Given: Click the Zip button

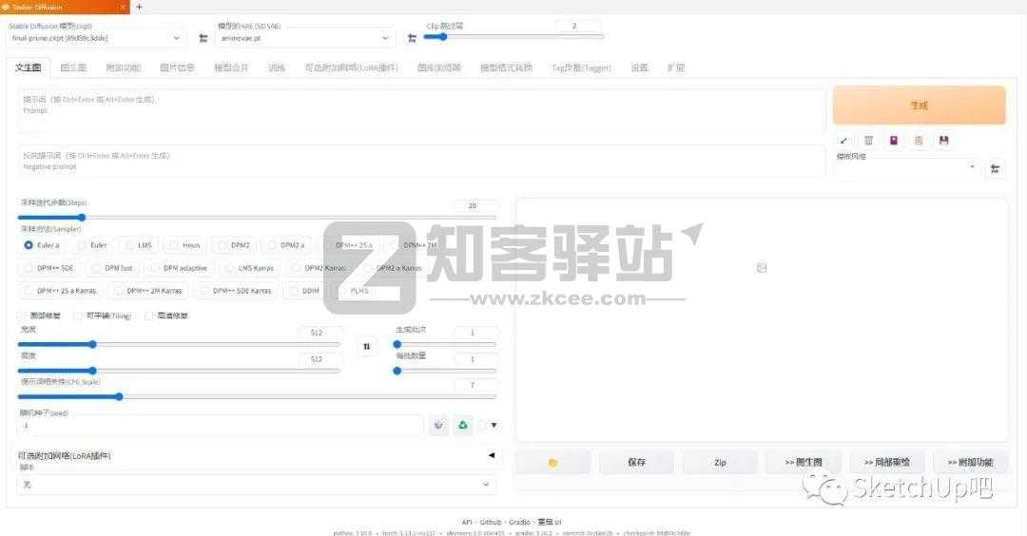Looking at the screenshot, I should coord(720,463).
